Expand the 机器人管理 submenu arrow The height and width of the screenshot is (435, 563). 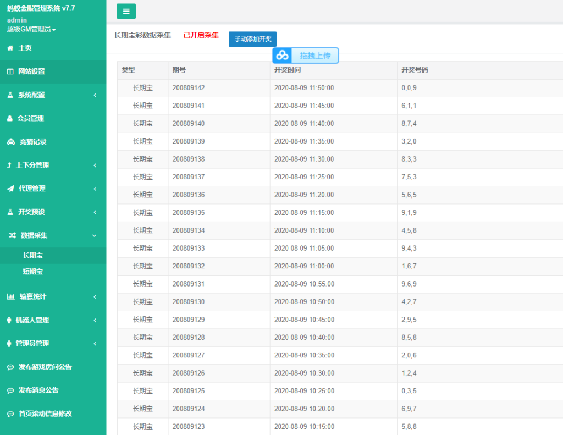click(x=95, y=320)
